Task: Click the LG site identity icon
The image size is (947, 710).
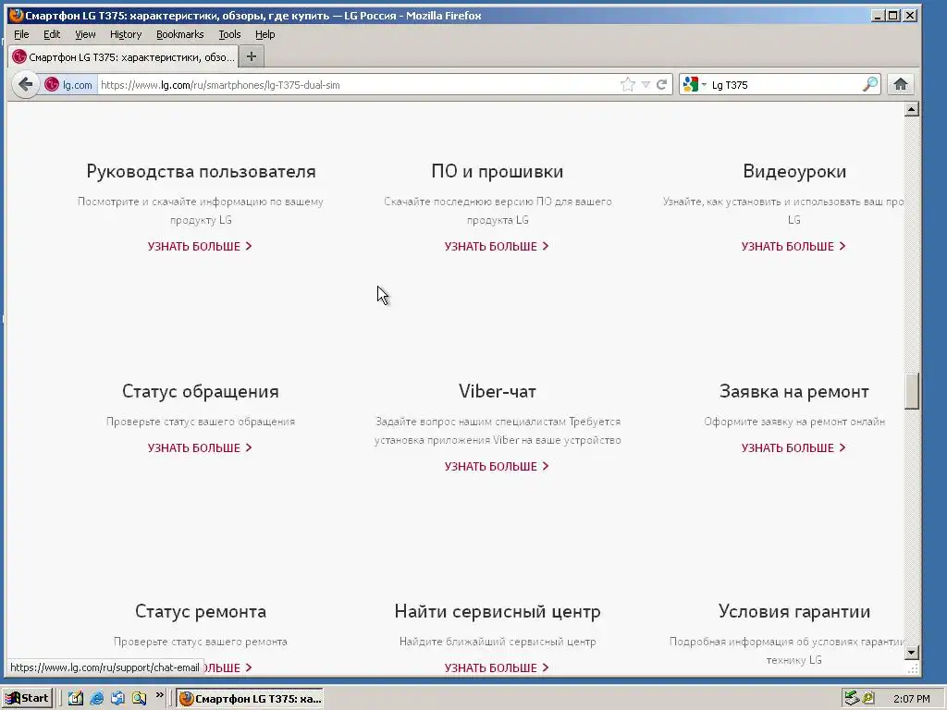Action: pos(52,84)
